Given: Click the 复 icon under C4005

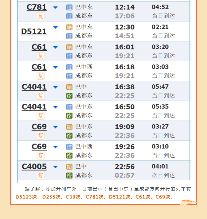Looking at the screenshot, I should click(x=40, y=175).
